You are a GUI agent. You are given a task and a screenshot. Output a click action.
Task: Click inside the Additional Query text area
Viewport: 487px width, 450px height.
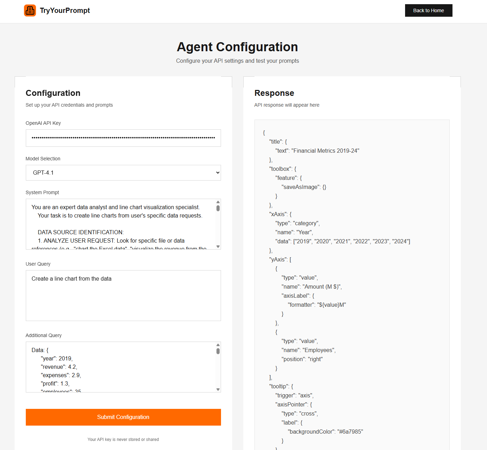point(120,367)
